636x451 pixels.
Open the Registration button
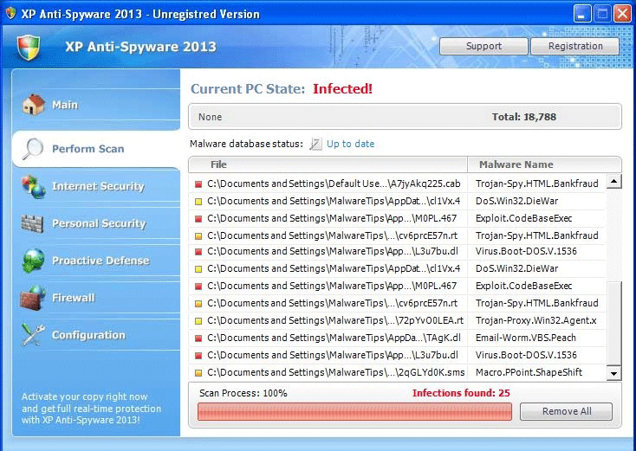point(574,46)
